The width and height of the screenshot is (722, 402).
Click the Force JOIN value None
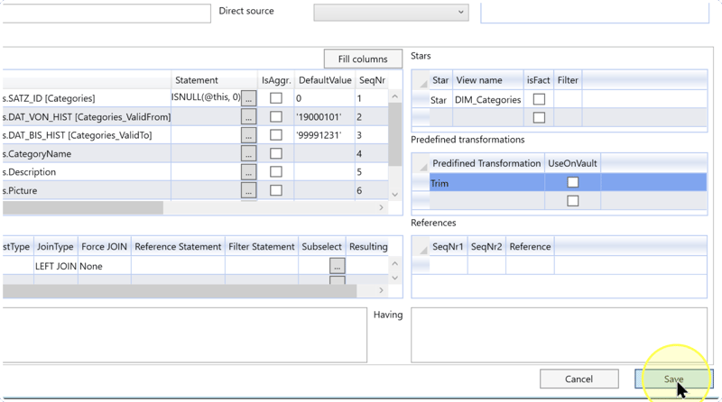point(104,266)
